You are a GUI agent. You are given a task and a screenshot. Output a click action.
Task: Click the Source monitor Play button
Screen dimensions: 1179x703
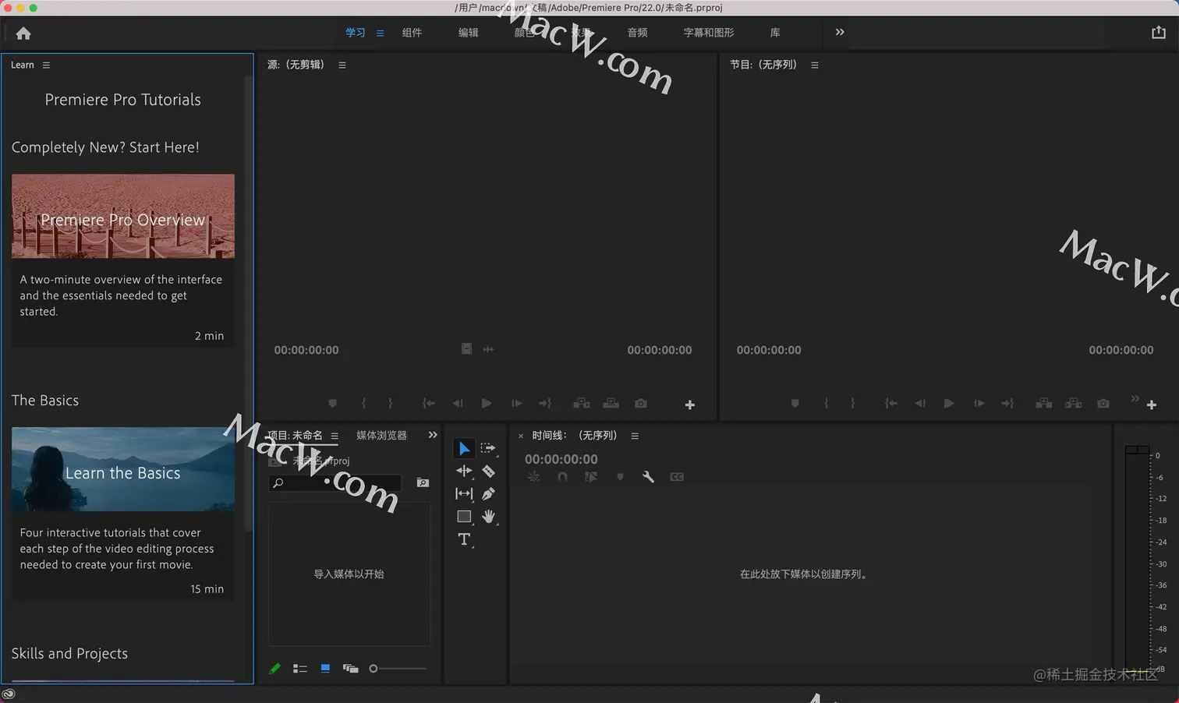point(487,404)
